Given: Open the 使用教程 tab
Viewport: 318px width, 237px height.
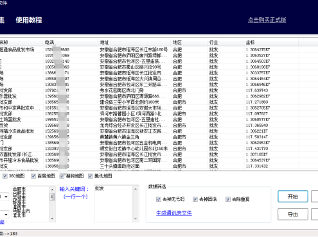Looking at the screenshot, I should click(x=29, y=20).
